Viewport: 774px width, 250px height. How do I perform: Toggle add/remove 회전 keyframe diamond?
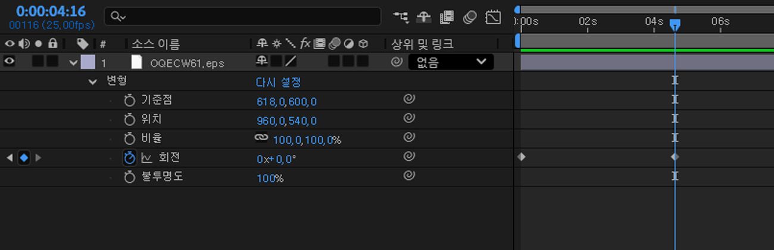[24, 157]
